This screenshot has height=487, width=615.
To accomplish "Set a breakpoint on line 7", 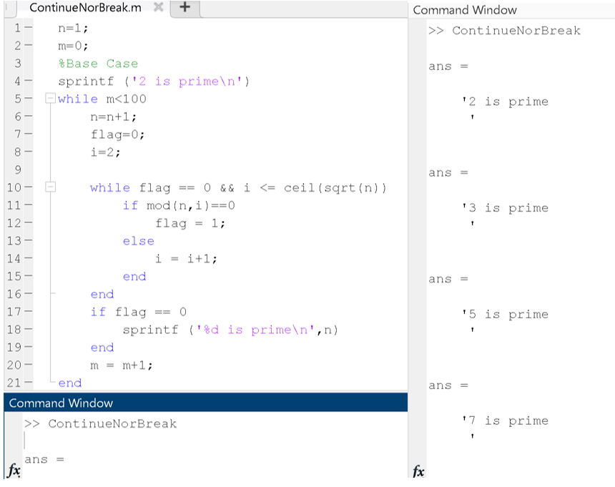I will [28, 134].
